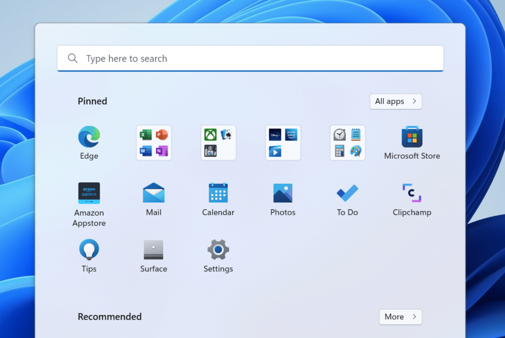505x338 pixels.
Task: Expand the All apps list
Action: [396, 101]
